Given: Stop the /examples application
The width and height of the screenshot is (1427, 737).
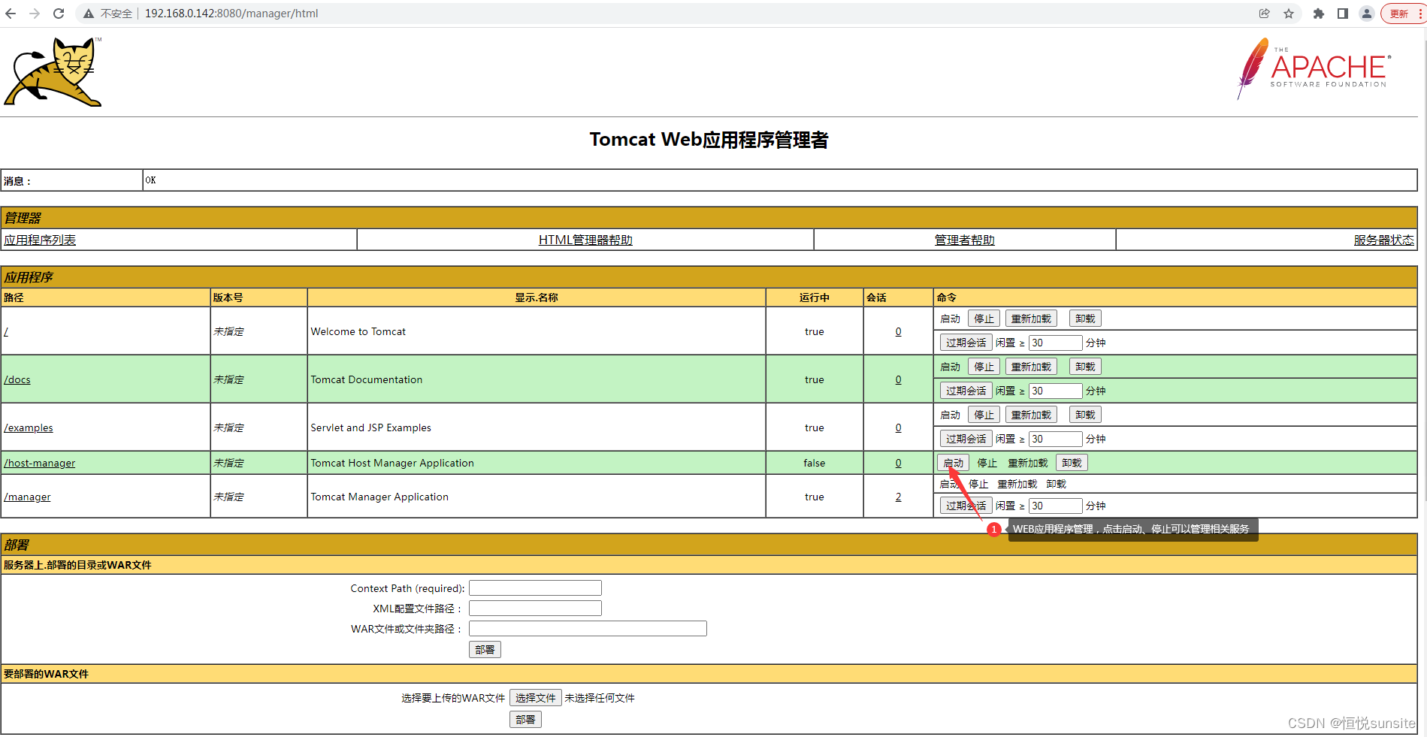Looking at the screenshot, I should pyautogui.click(x=984, y=415).
